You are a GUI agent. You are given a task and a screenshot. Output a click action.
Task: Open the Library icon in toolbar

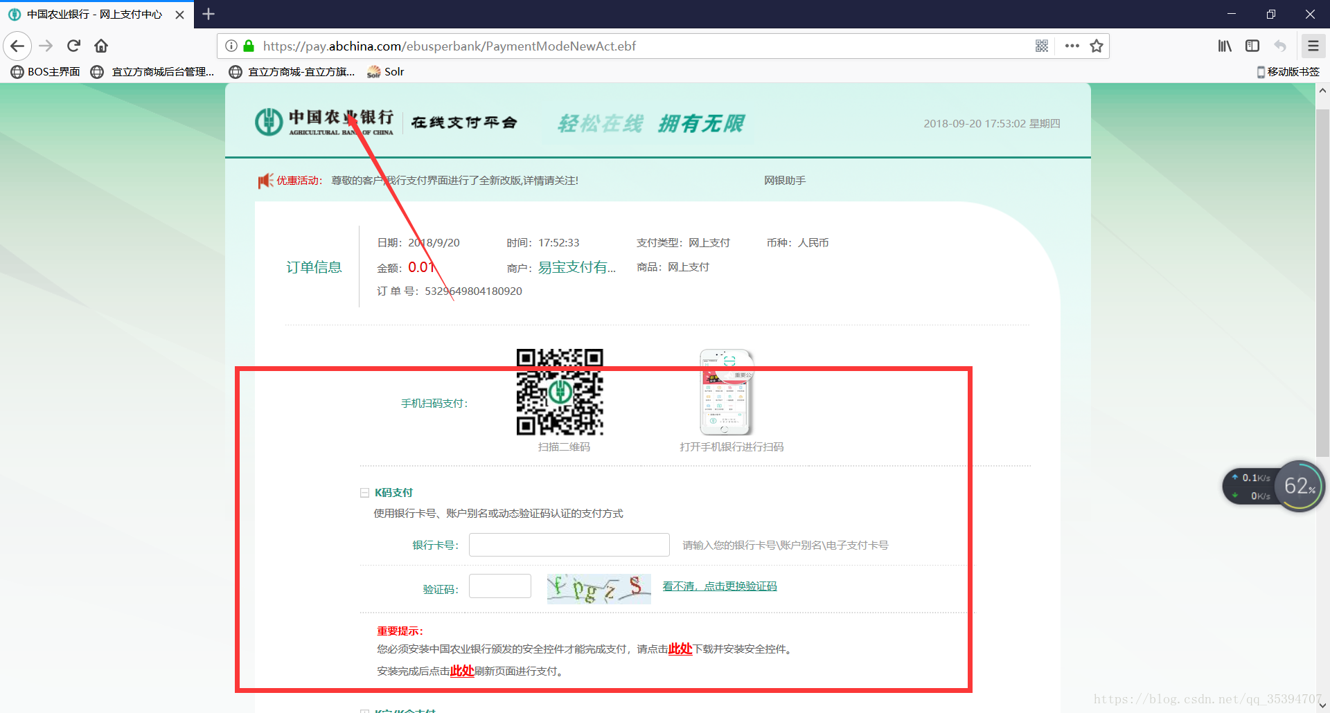pos(1225,46)
